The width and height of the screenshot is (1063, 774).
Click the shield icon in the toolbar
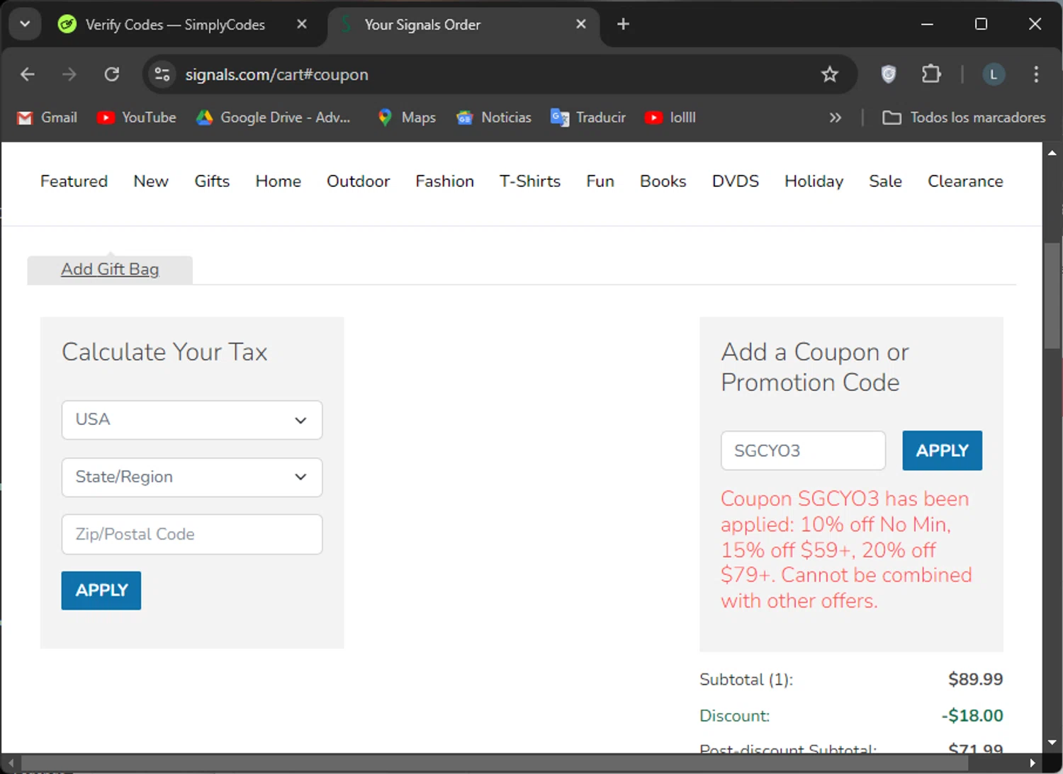coord(888,74)
